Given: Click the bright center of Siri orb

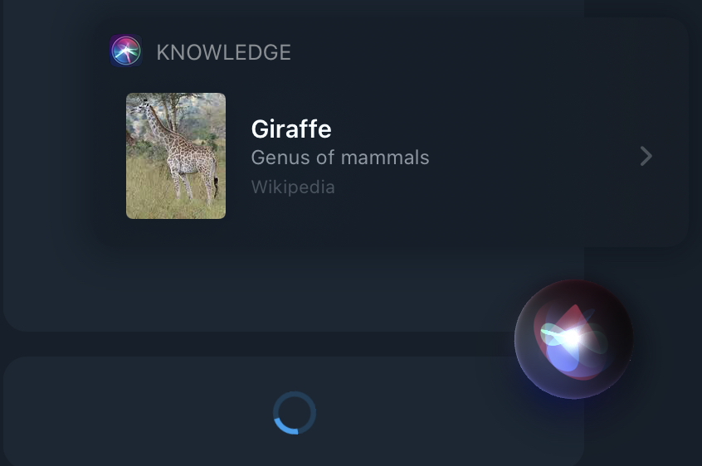Looking at the screenshot, I should (571, 338).
